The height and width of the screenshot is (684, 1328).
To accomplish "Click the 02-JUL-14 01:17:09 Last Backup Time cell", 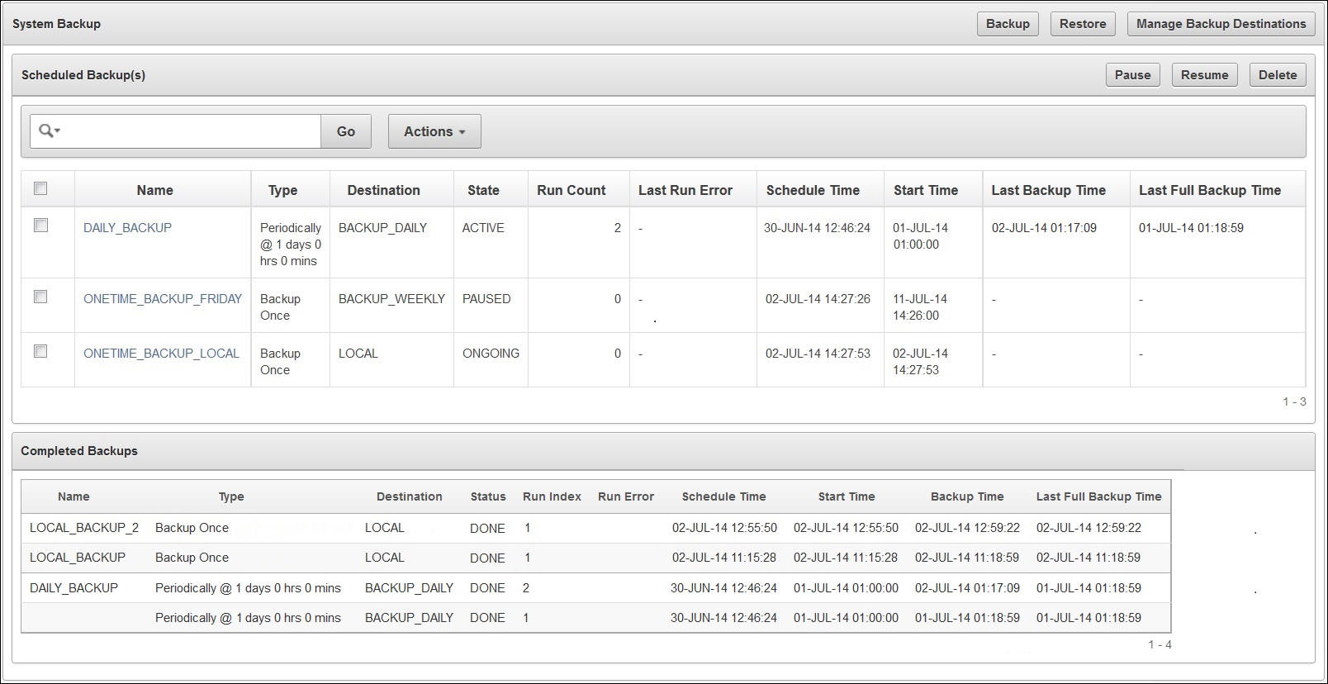I will tap(1044, 227).
